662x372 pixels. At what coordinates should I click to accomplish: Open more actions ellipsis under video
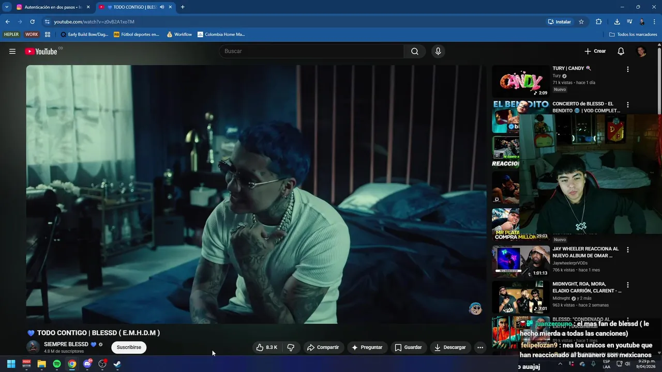[x=480, y=347]
